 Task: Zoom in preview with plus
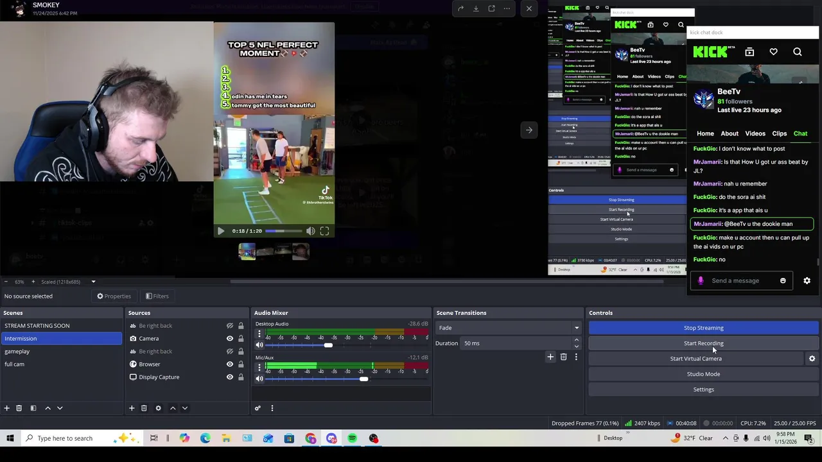point(33,282)
